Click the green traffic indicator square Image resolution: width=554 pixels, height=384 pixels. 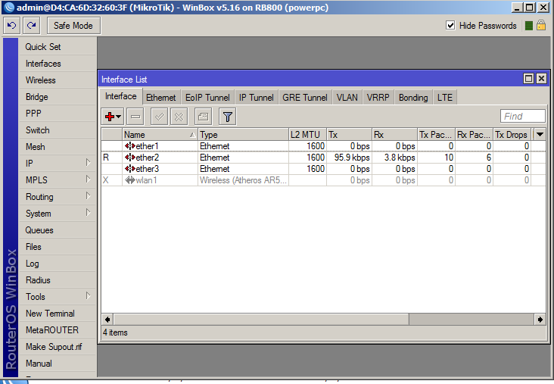[529, 26]
